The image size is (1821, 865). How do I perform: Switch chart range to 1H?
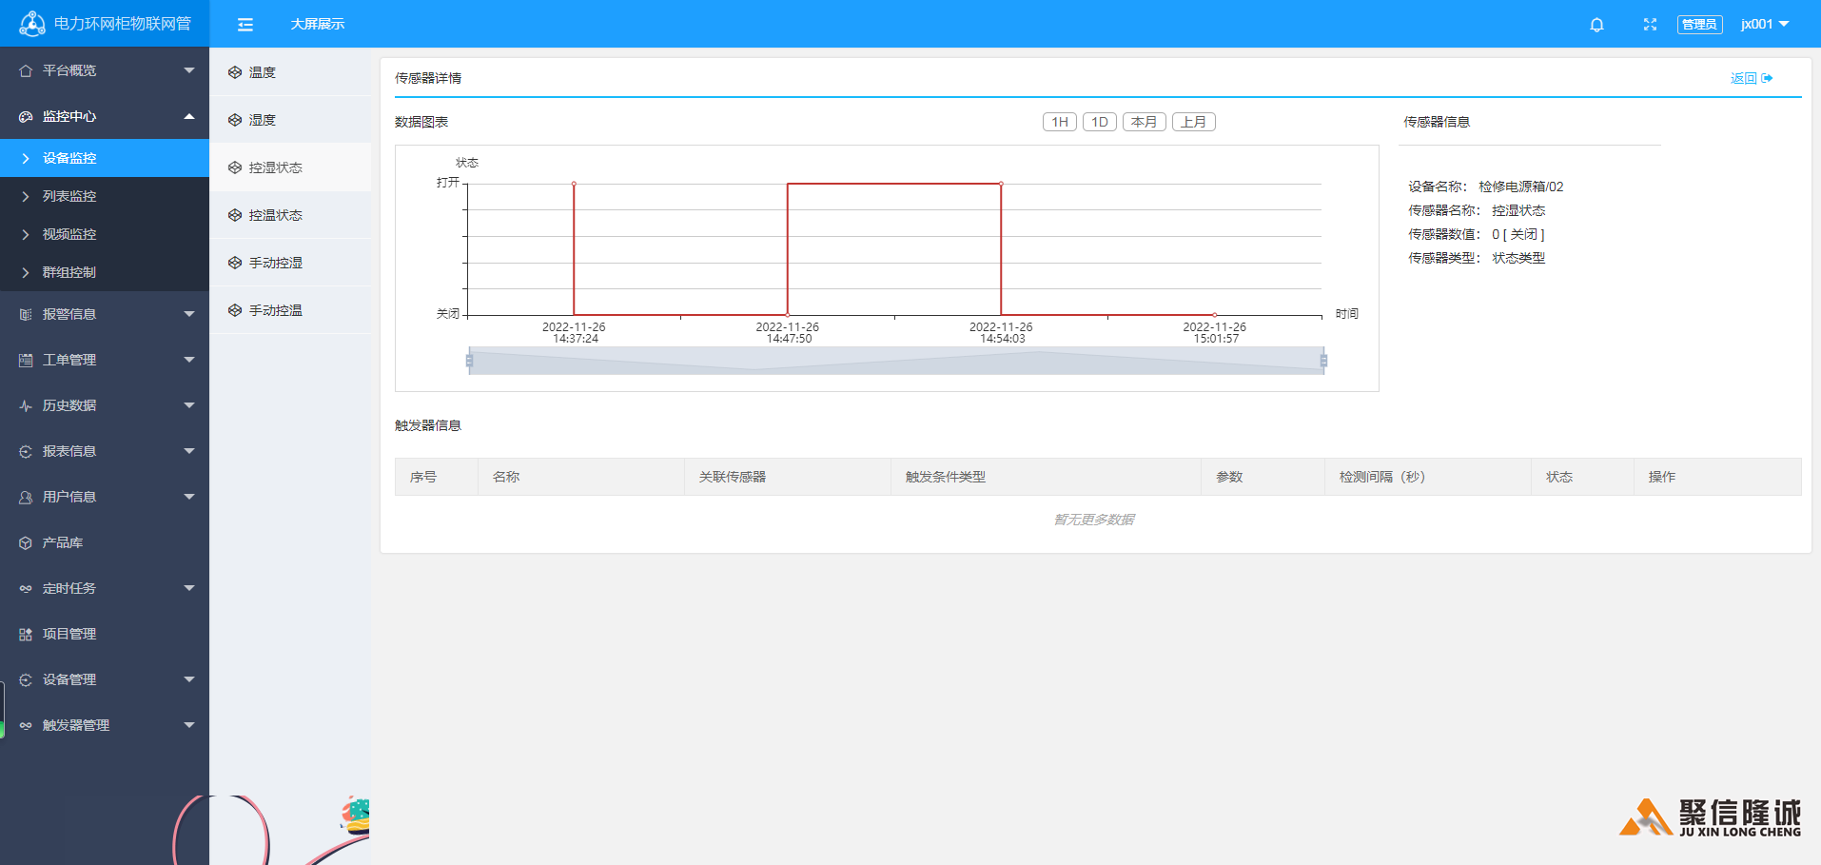[1059, 122]
